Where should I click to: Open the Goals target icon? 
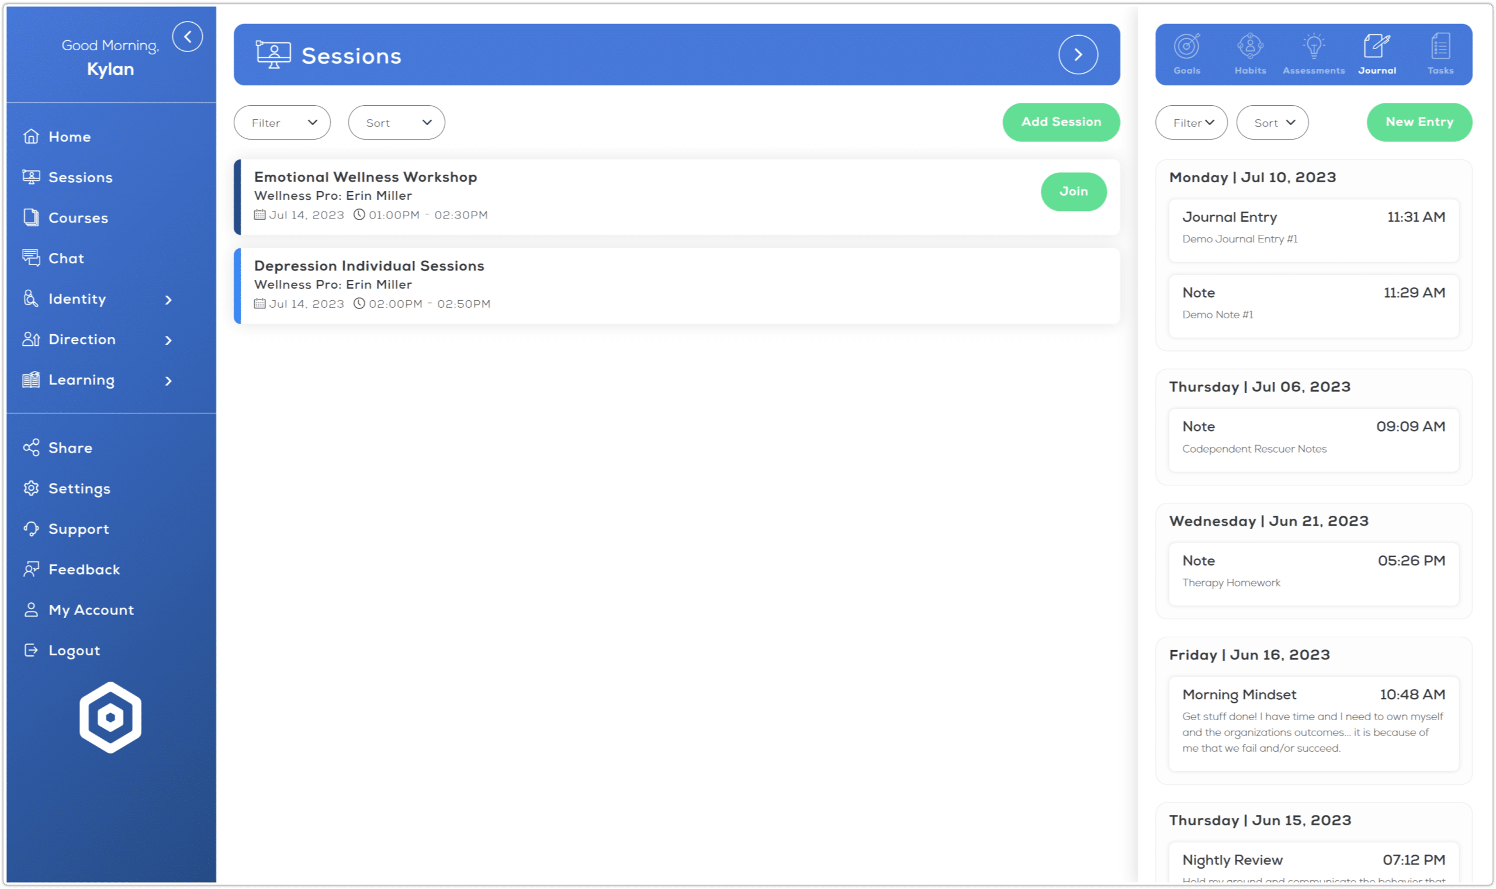click(1187, 47)
